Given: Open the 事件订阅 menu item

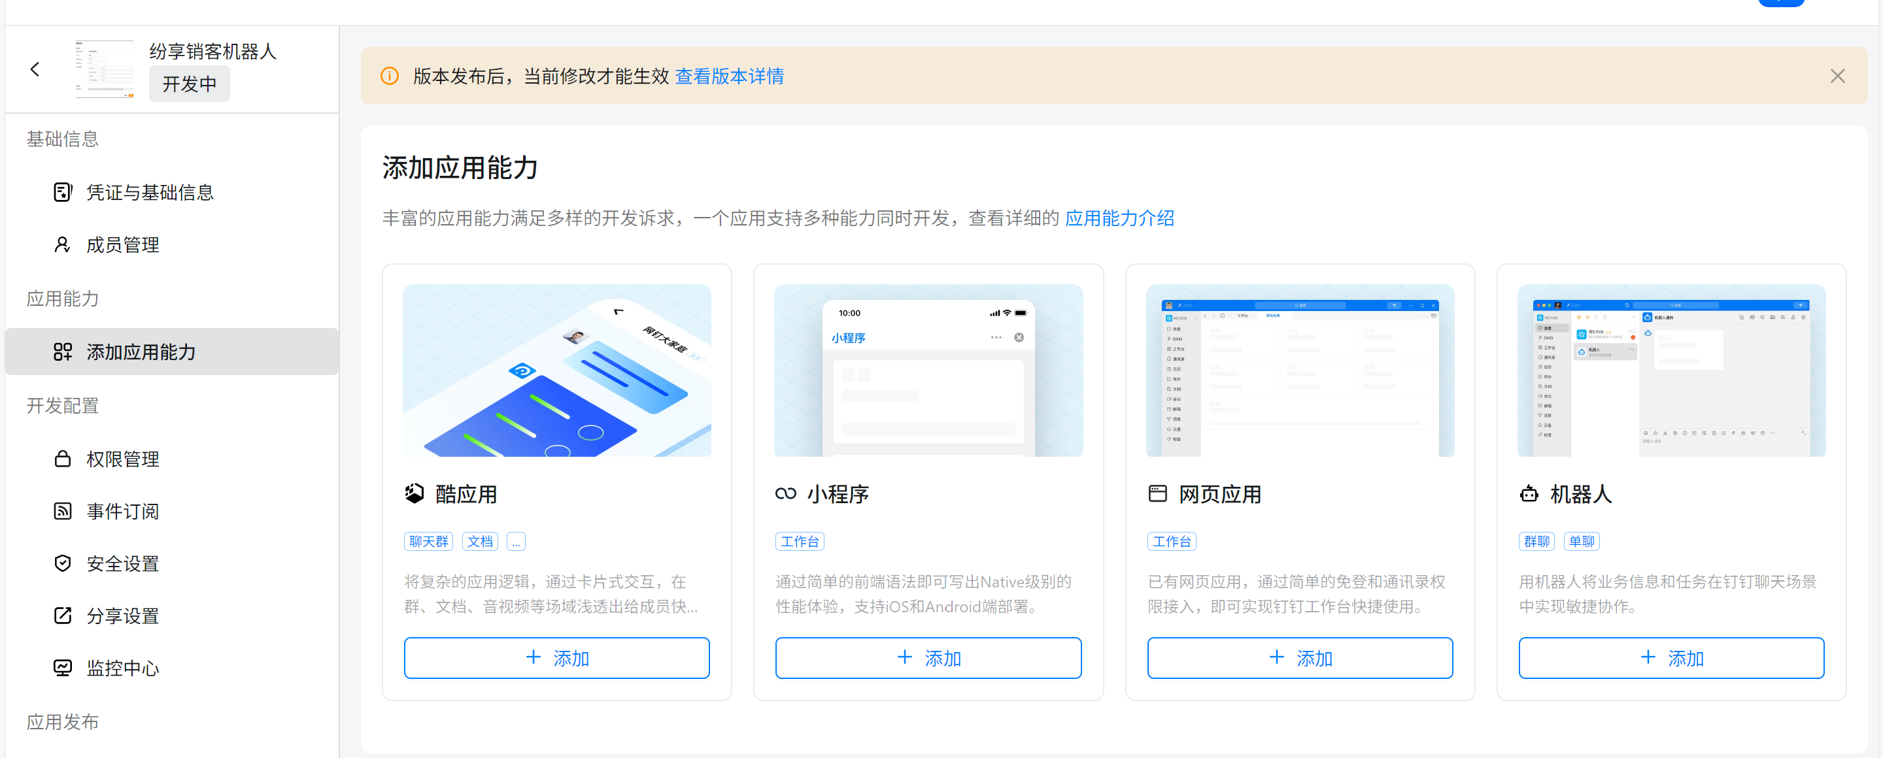Looking at the screenshot, I should pyautogui.click(x=172, y=511).
